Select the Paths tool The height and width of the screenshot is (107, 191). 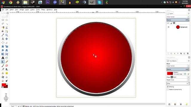(7, 31)
